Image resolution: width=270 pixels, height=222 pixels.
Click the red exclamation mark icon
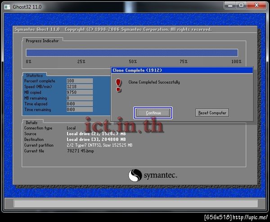(x=118, y=85)
